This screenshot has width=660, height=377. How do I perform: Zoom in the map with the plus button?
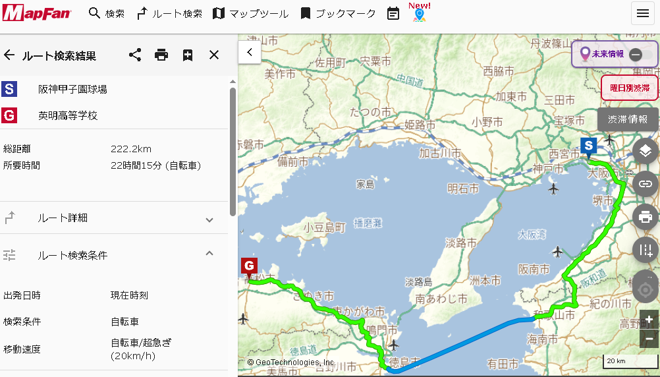pyautogui.click(x=649, y=320)
